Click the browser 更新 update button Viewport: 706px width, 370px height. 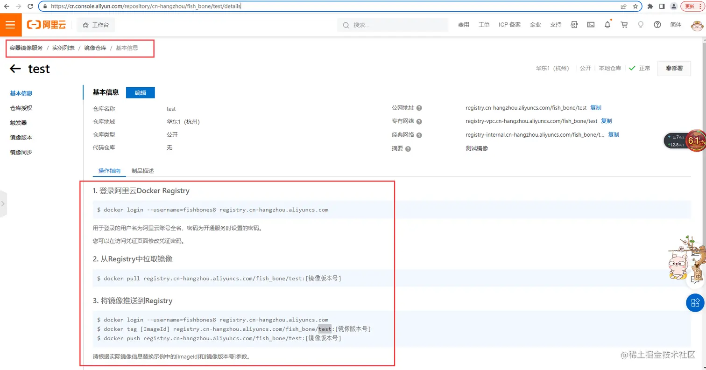coord(692,7)
